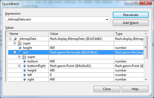Viewport: 154px width, 98px height.
Task: Select the bottomRight row name
Action: coord(36,66)
